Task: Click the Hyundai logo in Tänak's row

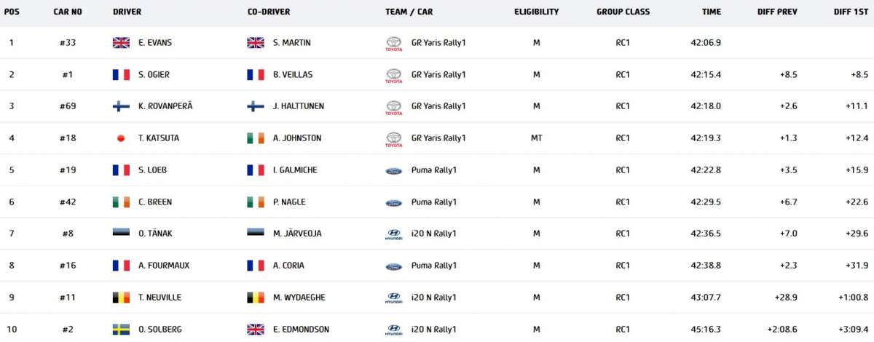Action: [393, 234]
